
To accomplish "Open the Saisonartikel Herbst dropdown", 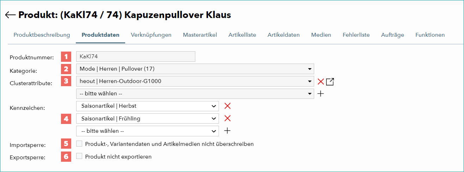I will 147,106.
